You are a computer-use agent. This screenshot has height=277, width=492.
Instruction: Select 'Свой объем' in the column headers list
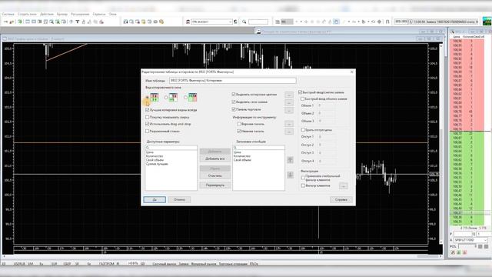coord(242,160)
